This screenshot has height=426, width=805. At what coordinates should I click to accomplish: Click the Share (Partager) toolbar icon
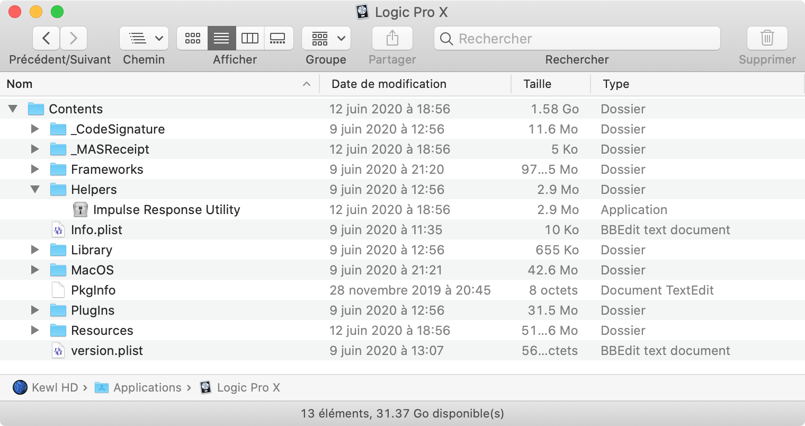click(392, 38)
